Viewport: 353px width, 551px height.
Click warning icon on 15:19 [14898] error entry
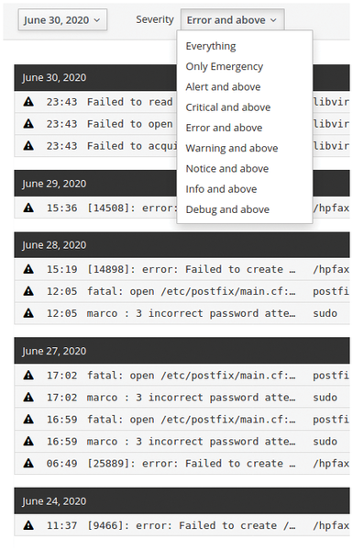[x=28, y=269]
